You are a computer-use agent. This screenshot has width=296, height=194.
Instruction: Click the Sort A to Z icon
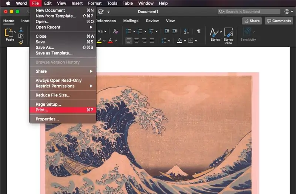coord(186,31)
